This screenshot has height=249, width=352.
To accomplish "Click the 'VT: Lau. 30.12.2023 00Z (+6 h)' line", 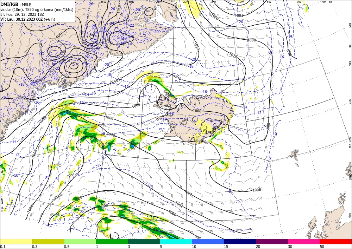I will tap(27, 19).
